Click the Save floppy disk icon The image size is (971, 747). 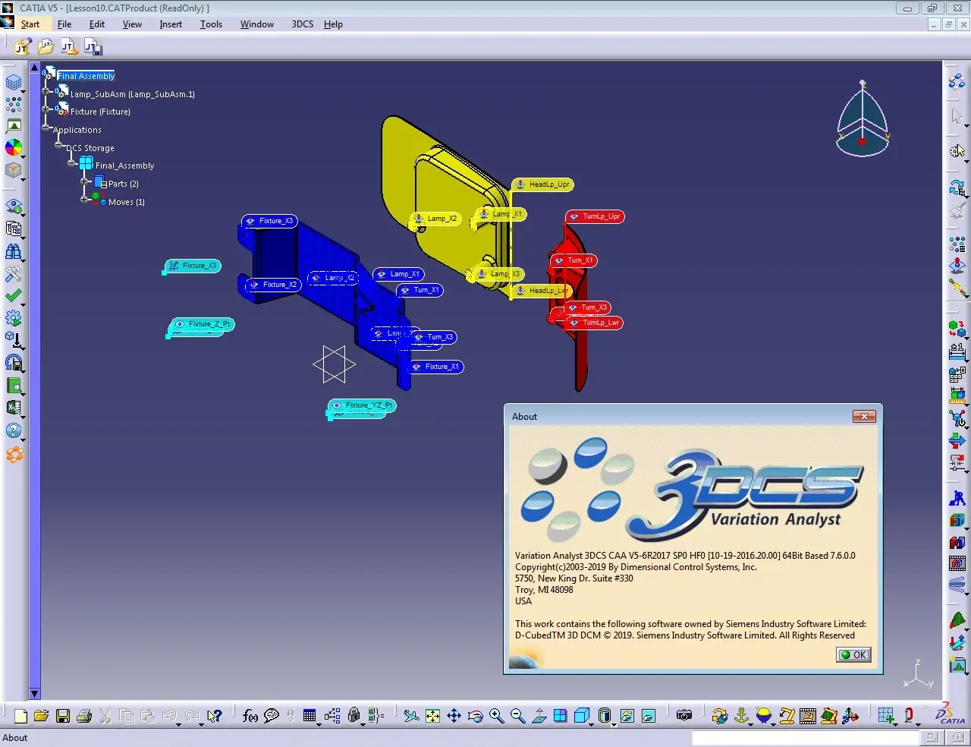coord(63,716)
